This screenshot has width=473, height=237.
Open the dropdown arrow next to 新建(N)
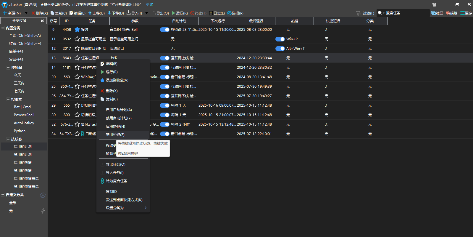[26, 13]
